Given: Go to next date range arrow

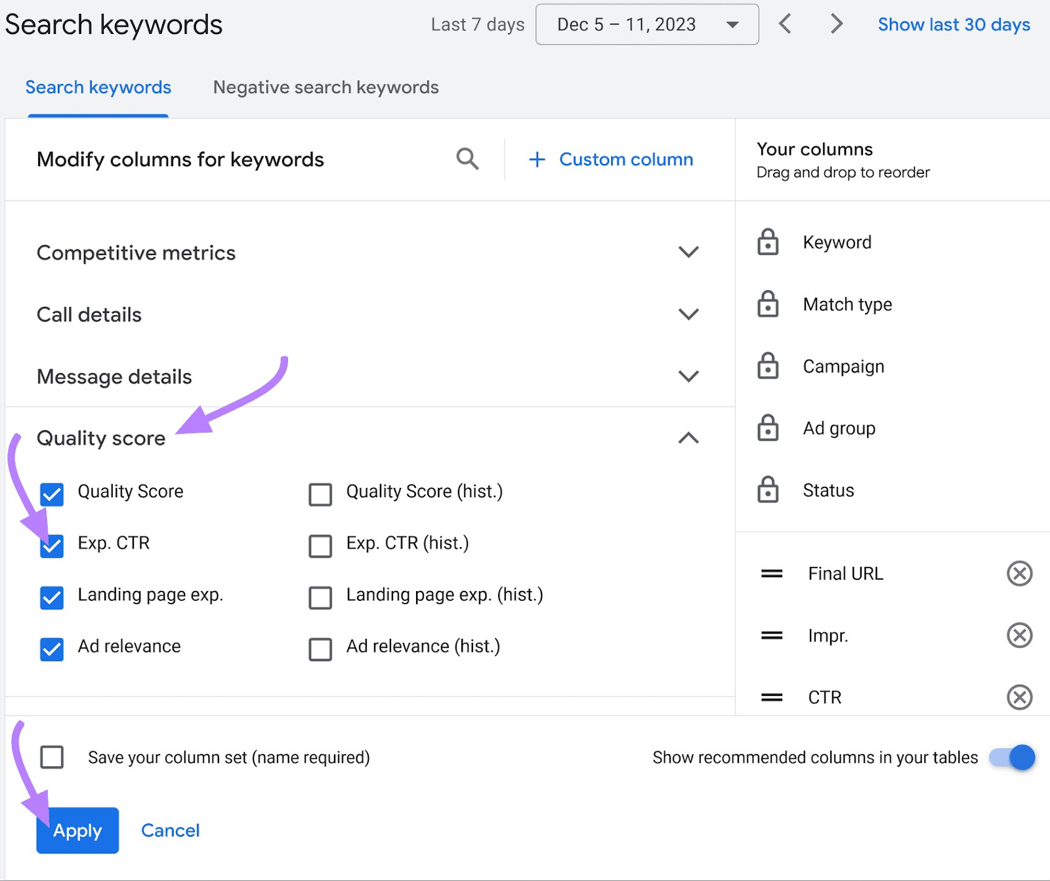Looking at the screenshot, I should click(836, 24).
